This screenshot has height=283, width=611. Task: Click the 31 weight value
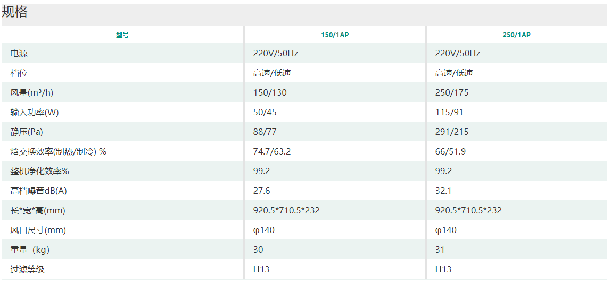440,250
